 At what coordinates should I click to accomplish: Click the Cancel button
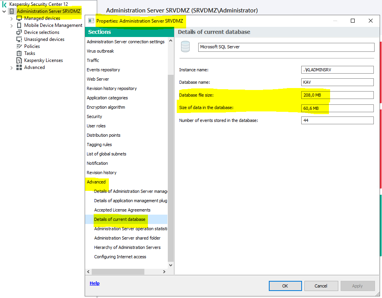click(x=321, y=286)
